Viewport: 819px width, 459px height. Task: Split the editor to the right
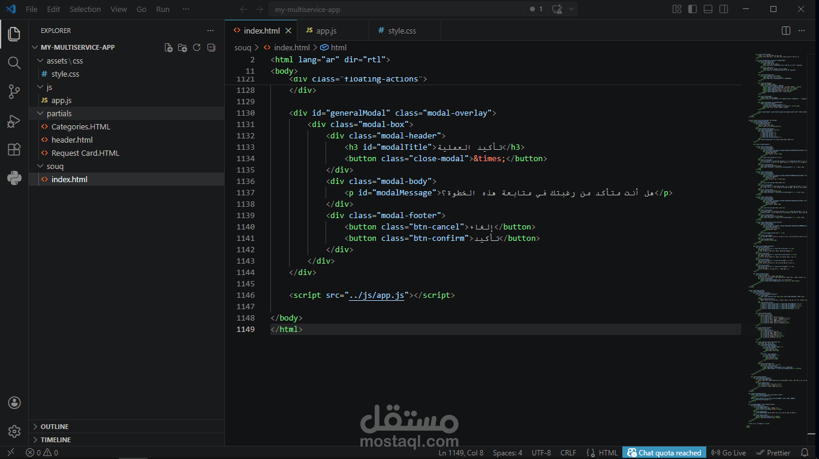tap(786, 31)
